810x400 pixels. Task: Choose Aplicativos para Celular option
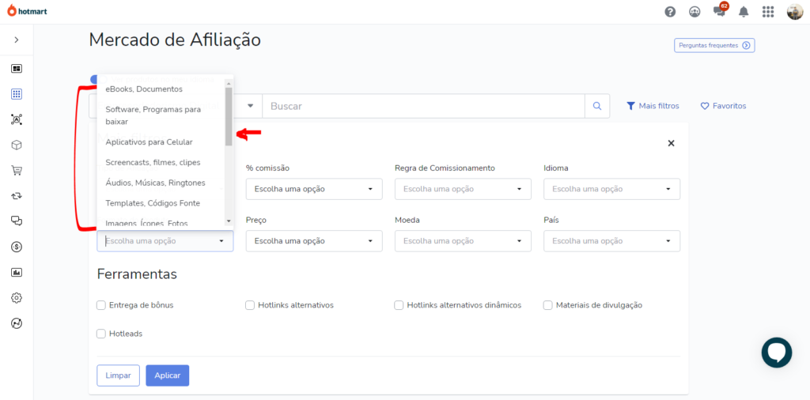[149, 142]
